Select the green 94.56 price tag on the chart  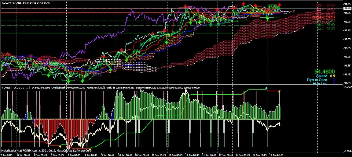click(x=273, y=6)
